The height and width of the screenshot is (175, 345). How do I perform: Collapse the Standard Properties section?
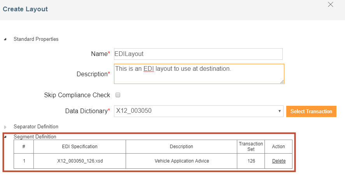5,39
